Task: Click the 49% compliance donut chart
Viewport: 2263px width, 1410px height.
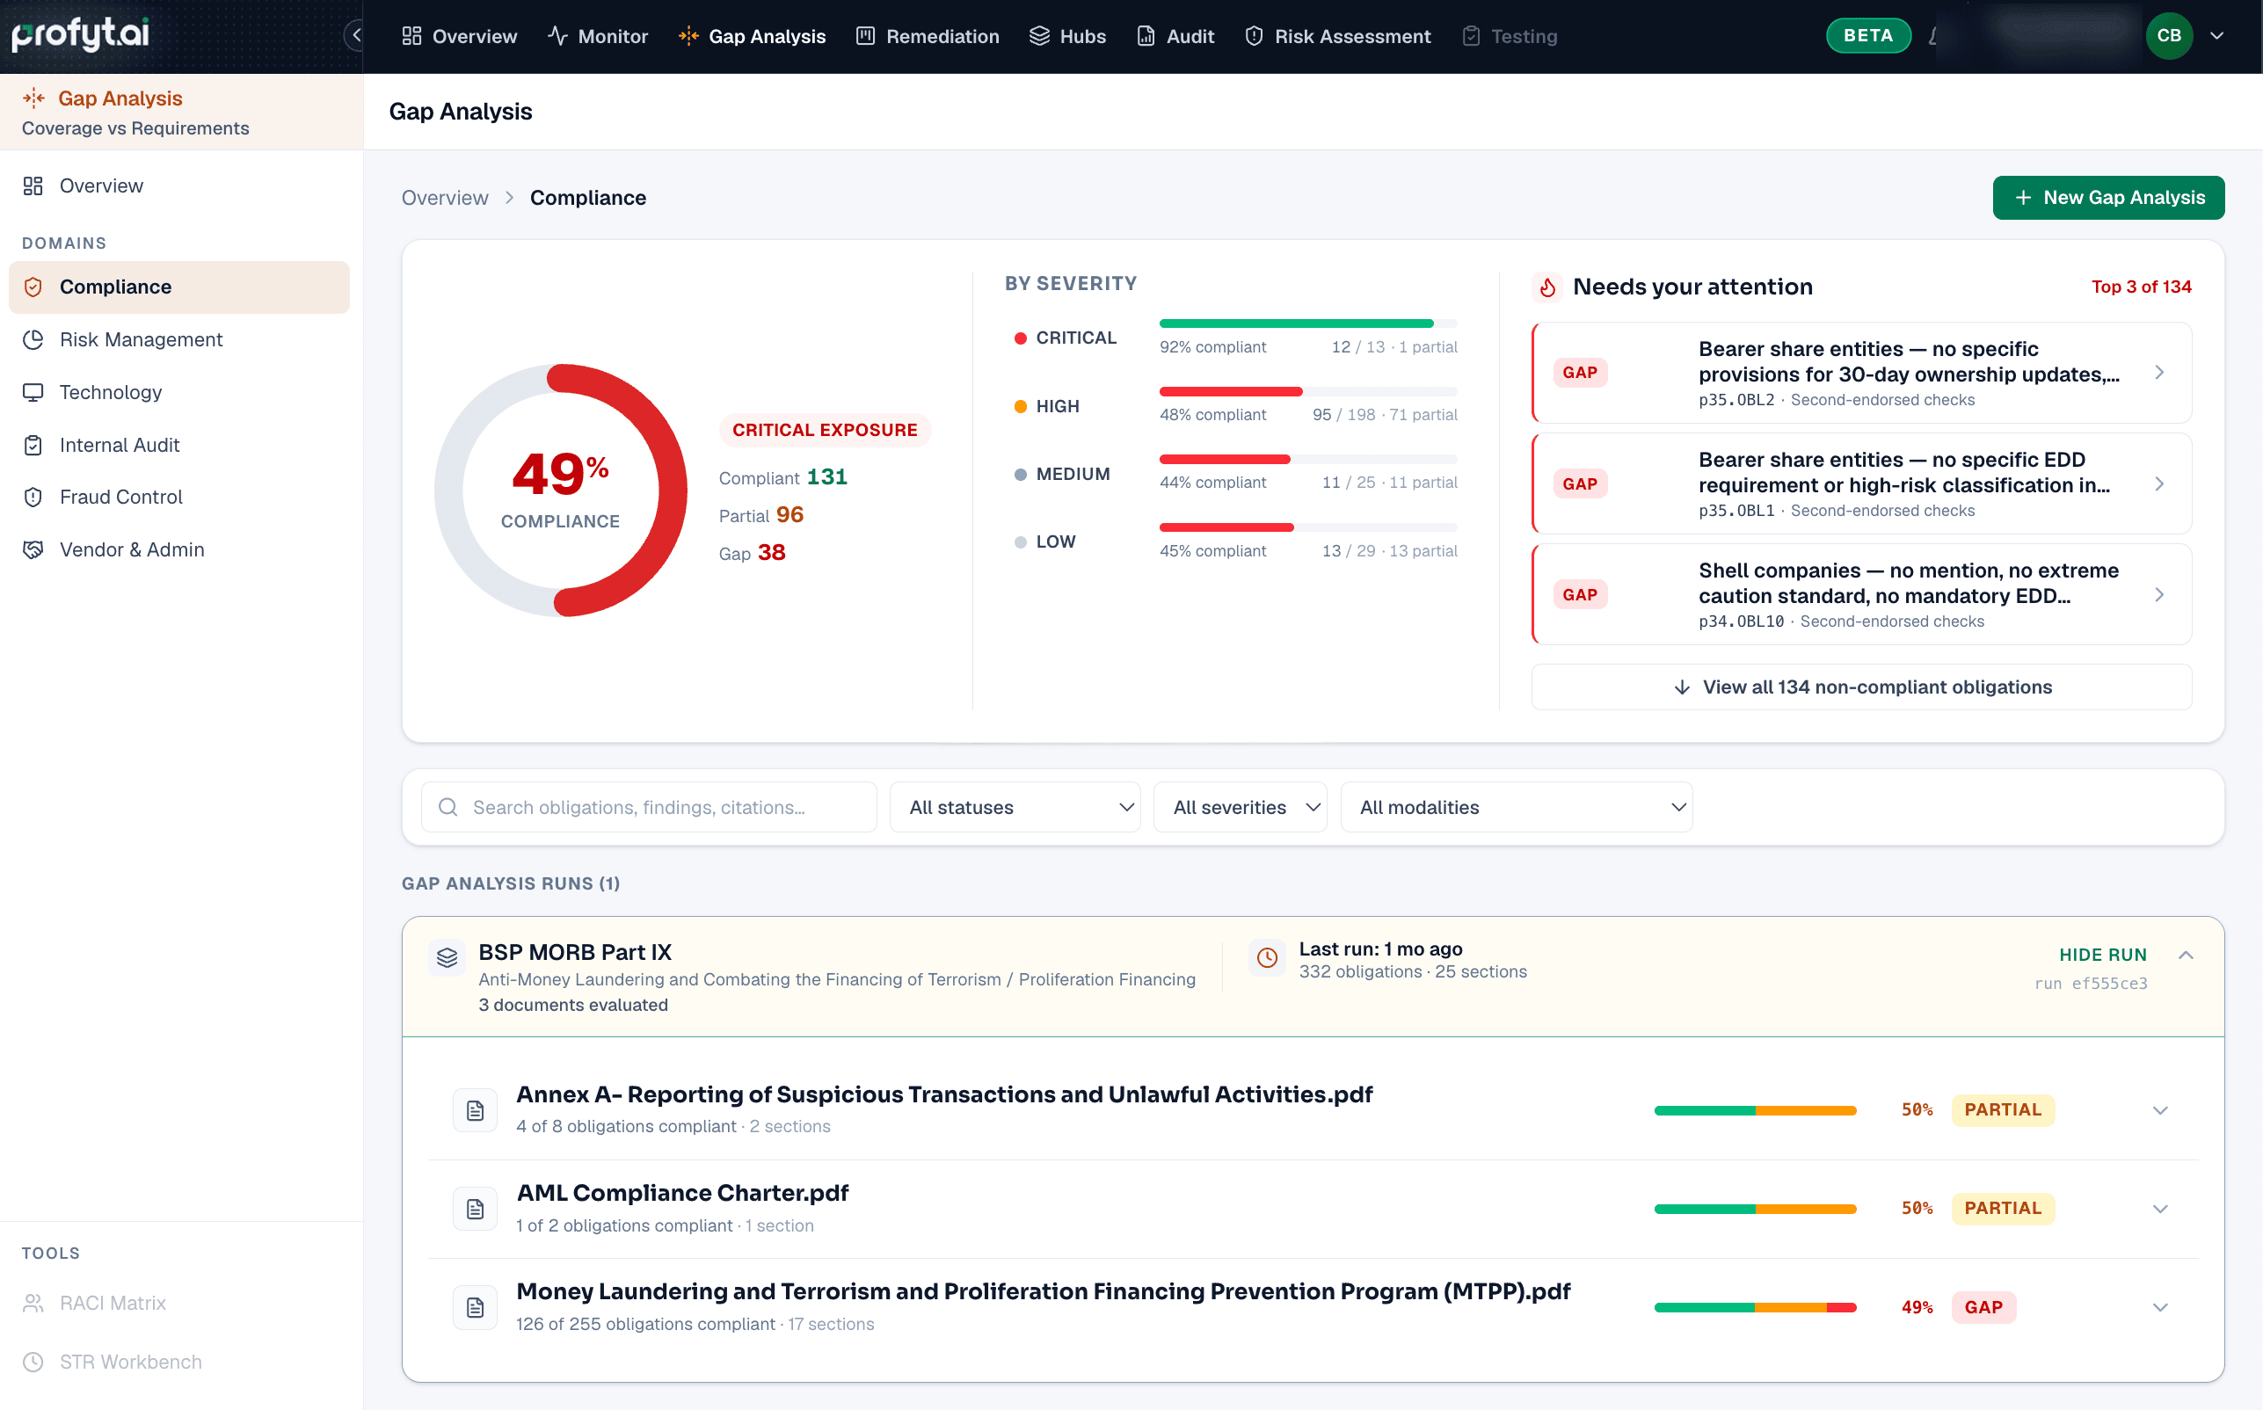Action: click(x=560, y=491)
